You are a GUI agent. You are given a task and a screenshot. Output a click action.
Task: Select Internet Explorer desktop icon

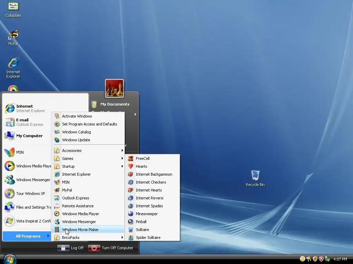pos(13,68)
